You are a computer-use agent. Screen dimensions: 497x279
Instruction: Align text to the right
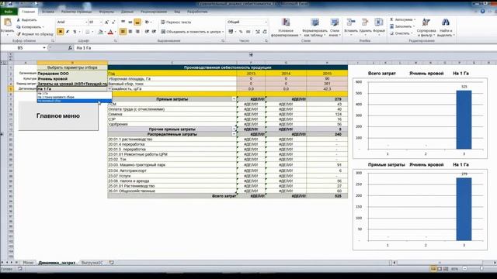point(137,32)
